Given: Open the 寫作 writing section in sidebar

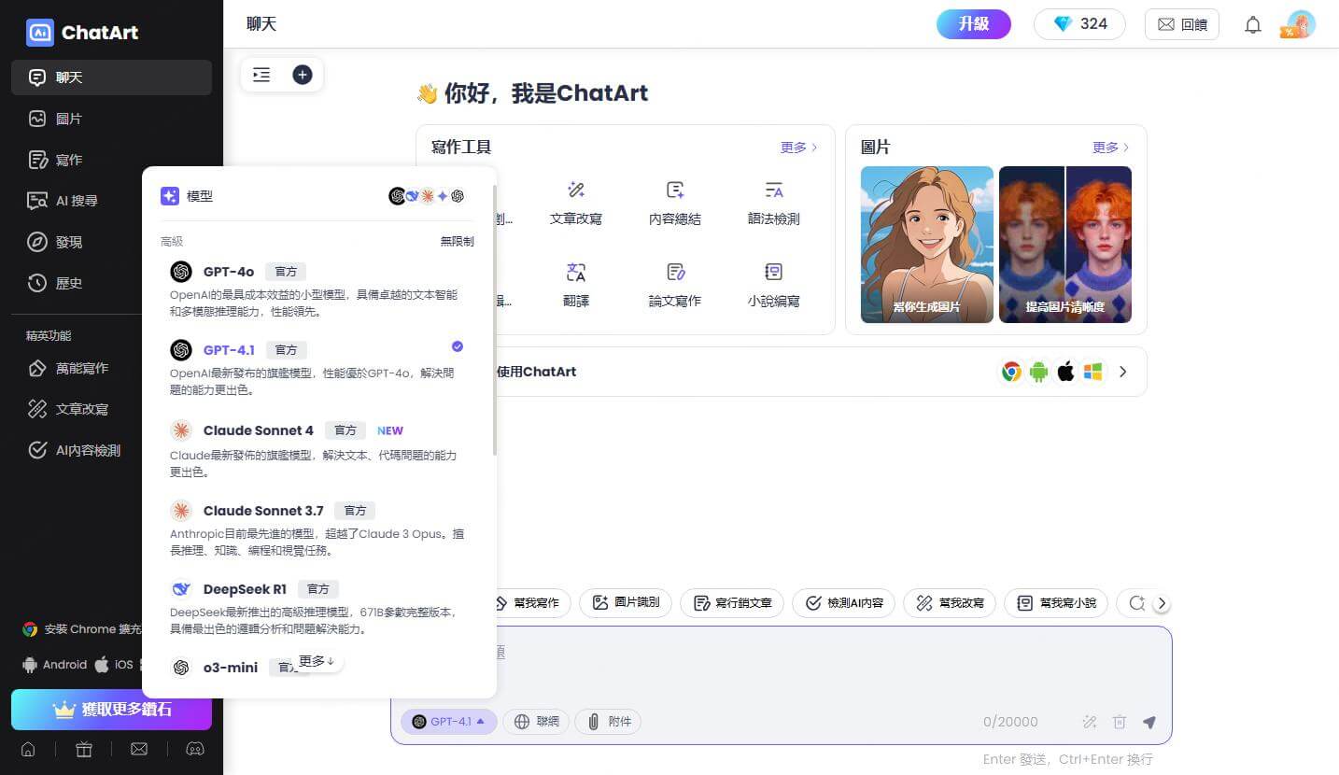Looking at the screenshot, I should coord(111,160).
